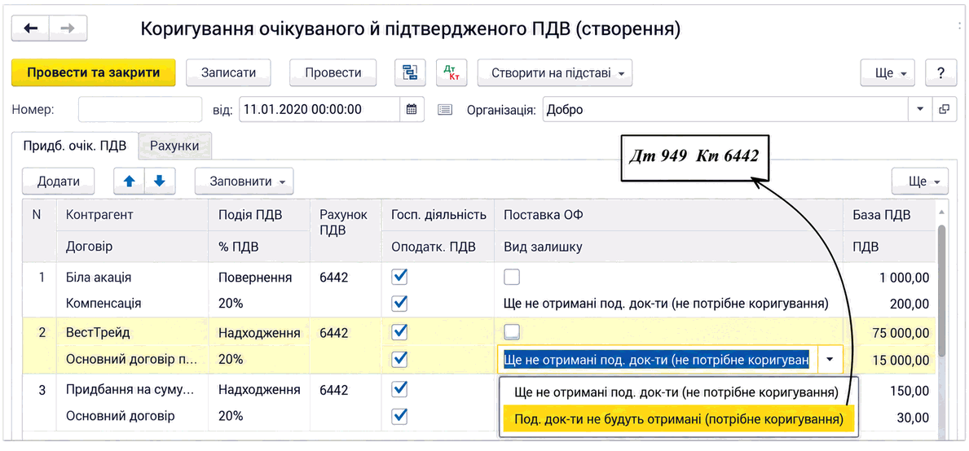
Task: Open help with the question mark
Action: [940, 72]
